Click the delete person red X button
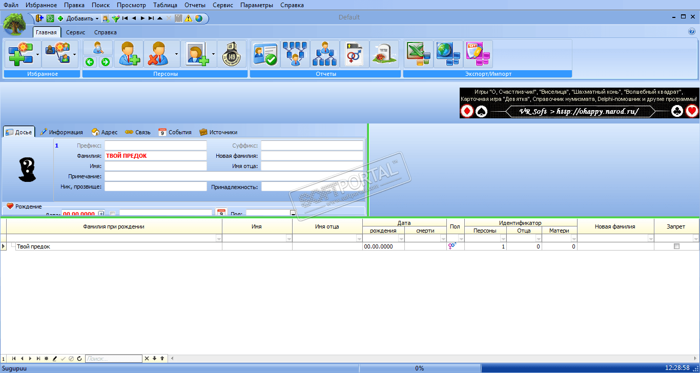This screenshot has width=700, height=373. (x=157, y=54)
